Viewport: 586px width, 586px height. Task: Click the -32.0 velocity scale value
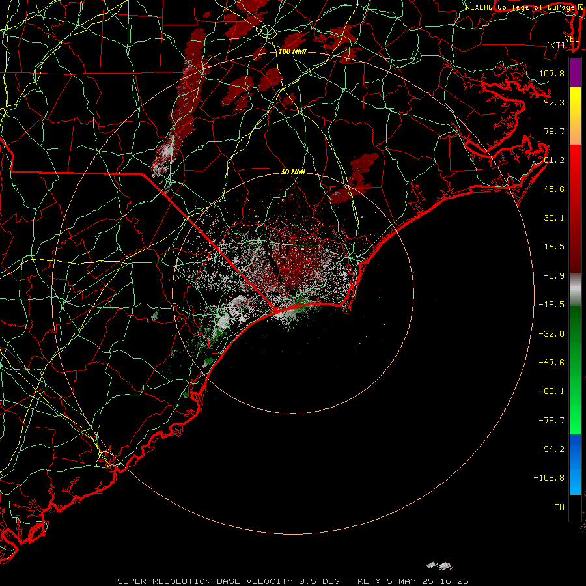(551, 334)
